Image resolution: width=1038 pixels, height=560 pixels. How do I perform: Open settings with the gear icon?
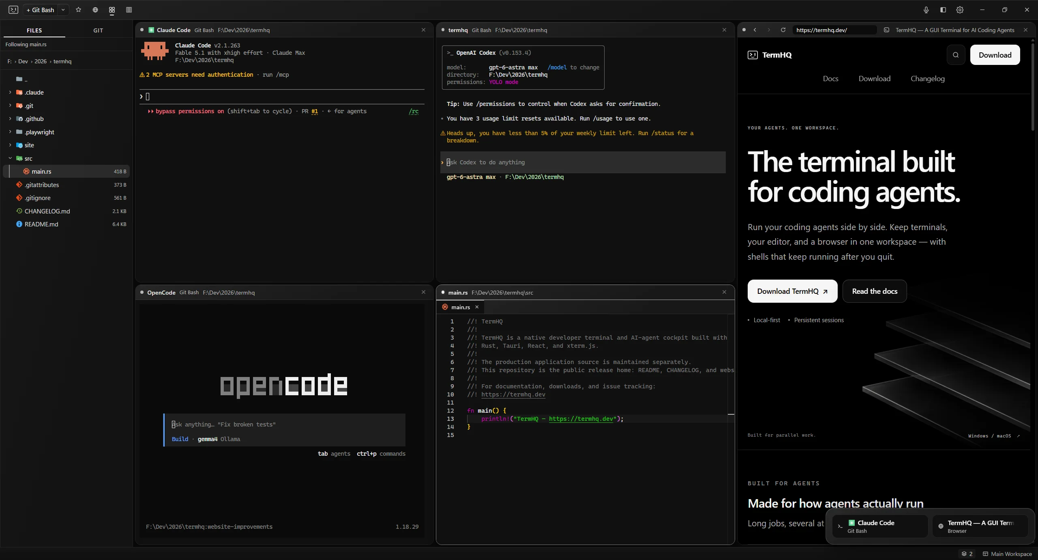[960, 10]
